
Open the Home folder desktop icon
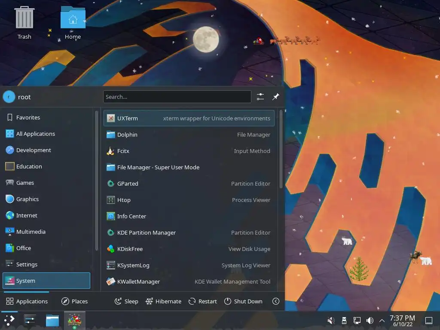click(73, 22)
